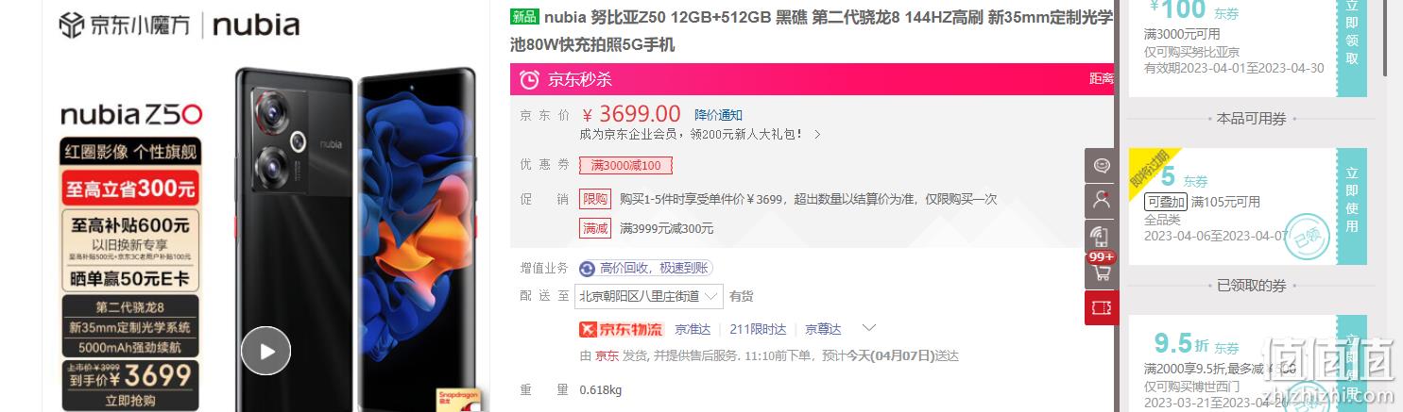This screenshot has width=1403, height=412.
Task: Open the user account icon in sidebar
Action: click(1102, 200)
